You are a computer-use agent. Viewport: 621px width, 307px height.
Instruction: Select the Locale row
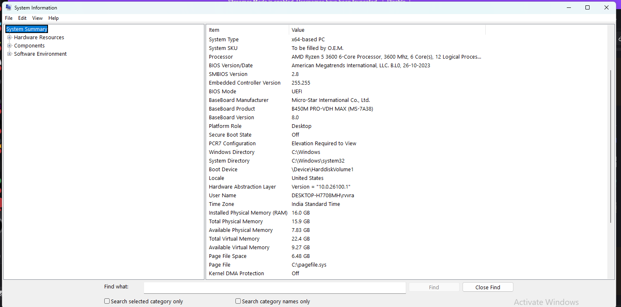click(x=345, y=178)
